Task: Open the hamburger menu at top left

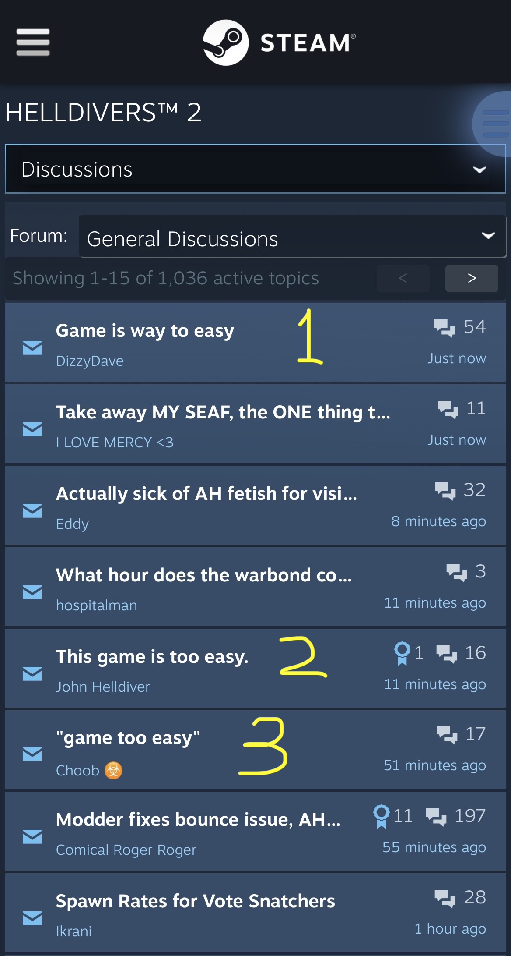Action: click(33, 42)
